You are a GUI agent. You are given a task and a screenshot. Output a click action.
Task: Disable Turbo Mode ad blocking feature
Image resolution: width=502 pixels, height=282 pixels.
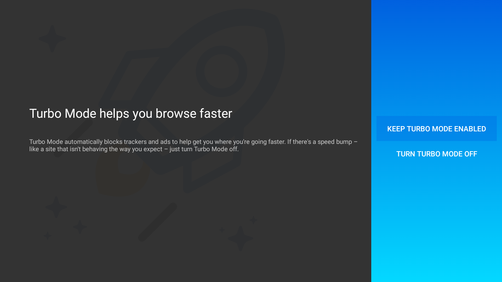click(x=436, y=154)
